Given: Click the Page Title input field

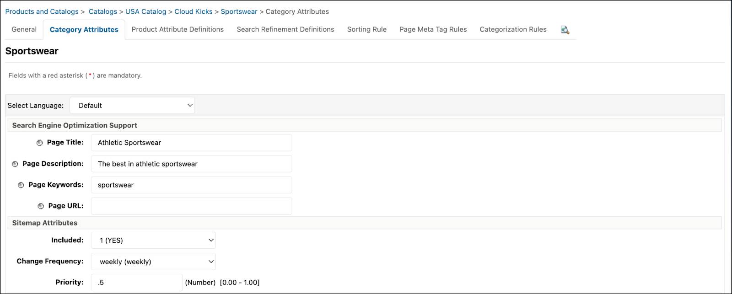Looking at the screenshot, I should [191, 143].
